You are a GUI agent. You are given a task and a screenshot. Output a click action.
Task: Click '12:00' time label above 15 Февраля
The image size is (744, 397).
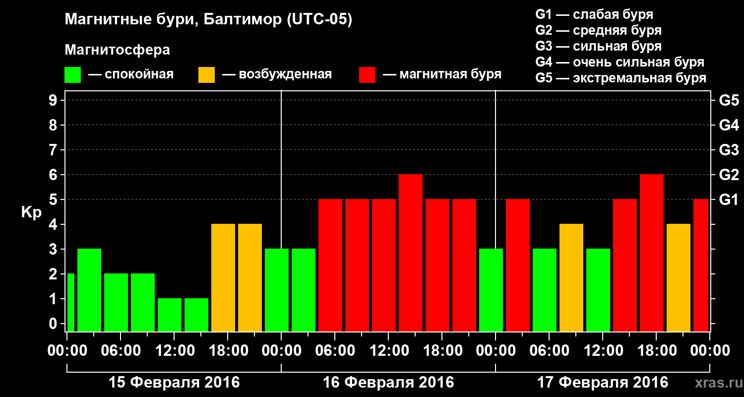point(174,351)
